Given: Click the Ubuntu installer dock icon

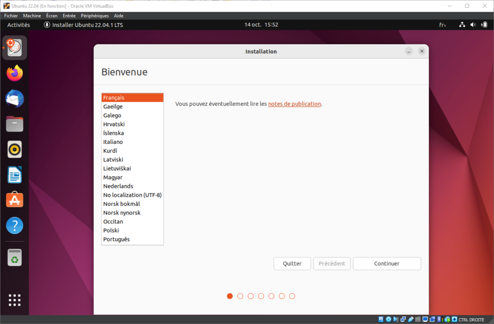Looking at the screenshot, I should [14, 48].
